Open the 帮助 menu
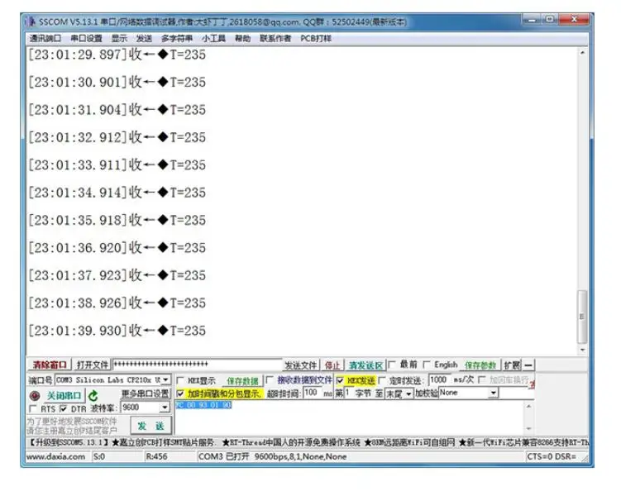Screen dimensions: 621x491 [242, 38]
